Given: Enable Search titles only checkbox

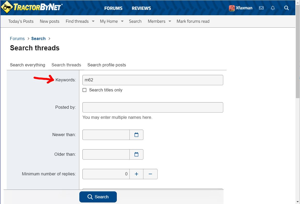Looking at the screenshot, I should (x=84, y=90).
